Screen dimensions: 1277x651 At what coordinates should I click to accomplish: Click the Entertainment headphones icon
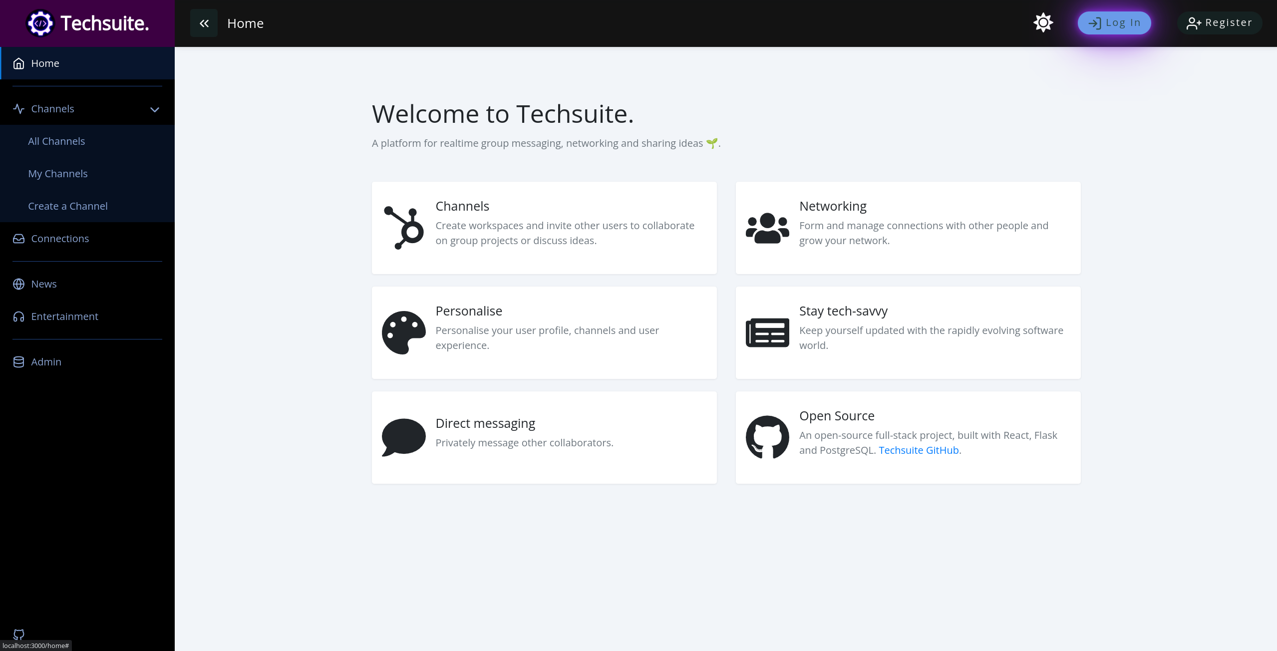(x=18, y=317)
